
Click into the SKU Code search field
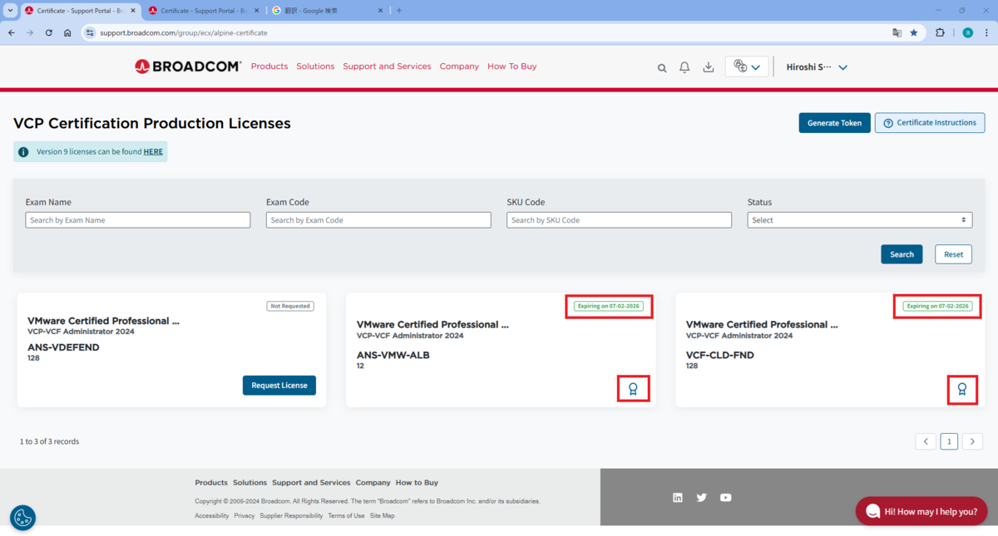(619, 220)
